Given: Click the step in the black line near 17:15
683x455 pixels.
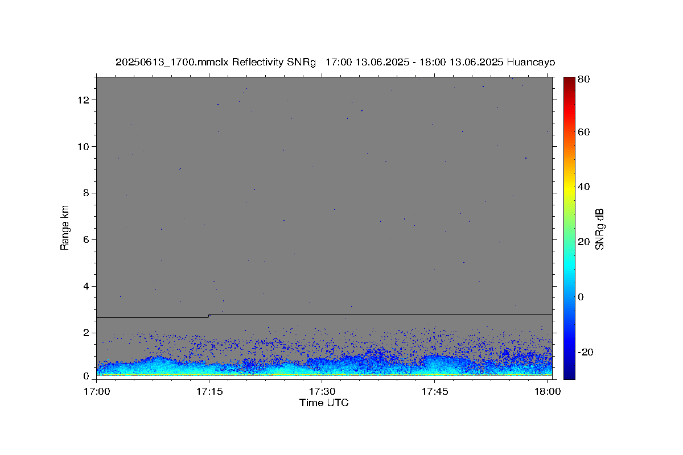Looking at the screenshot, I should tap(209, 316).
